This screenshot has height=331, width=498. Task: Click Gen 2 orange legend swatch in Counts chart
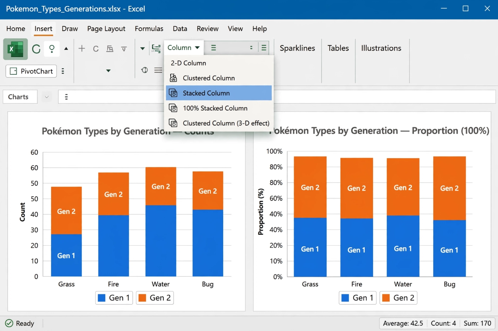[142, 298]
